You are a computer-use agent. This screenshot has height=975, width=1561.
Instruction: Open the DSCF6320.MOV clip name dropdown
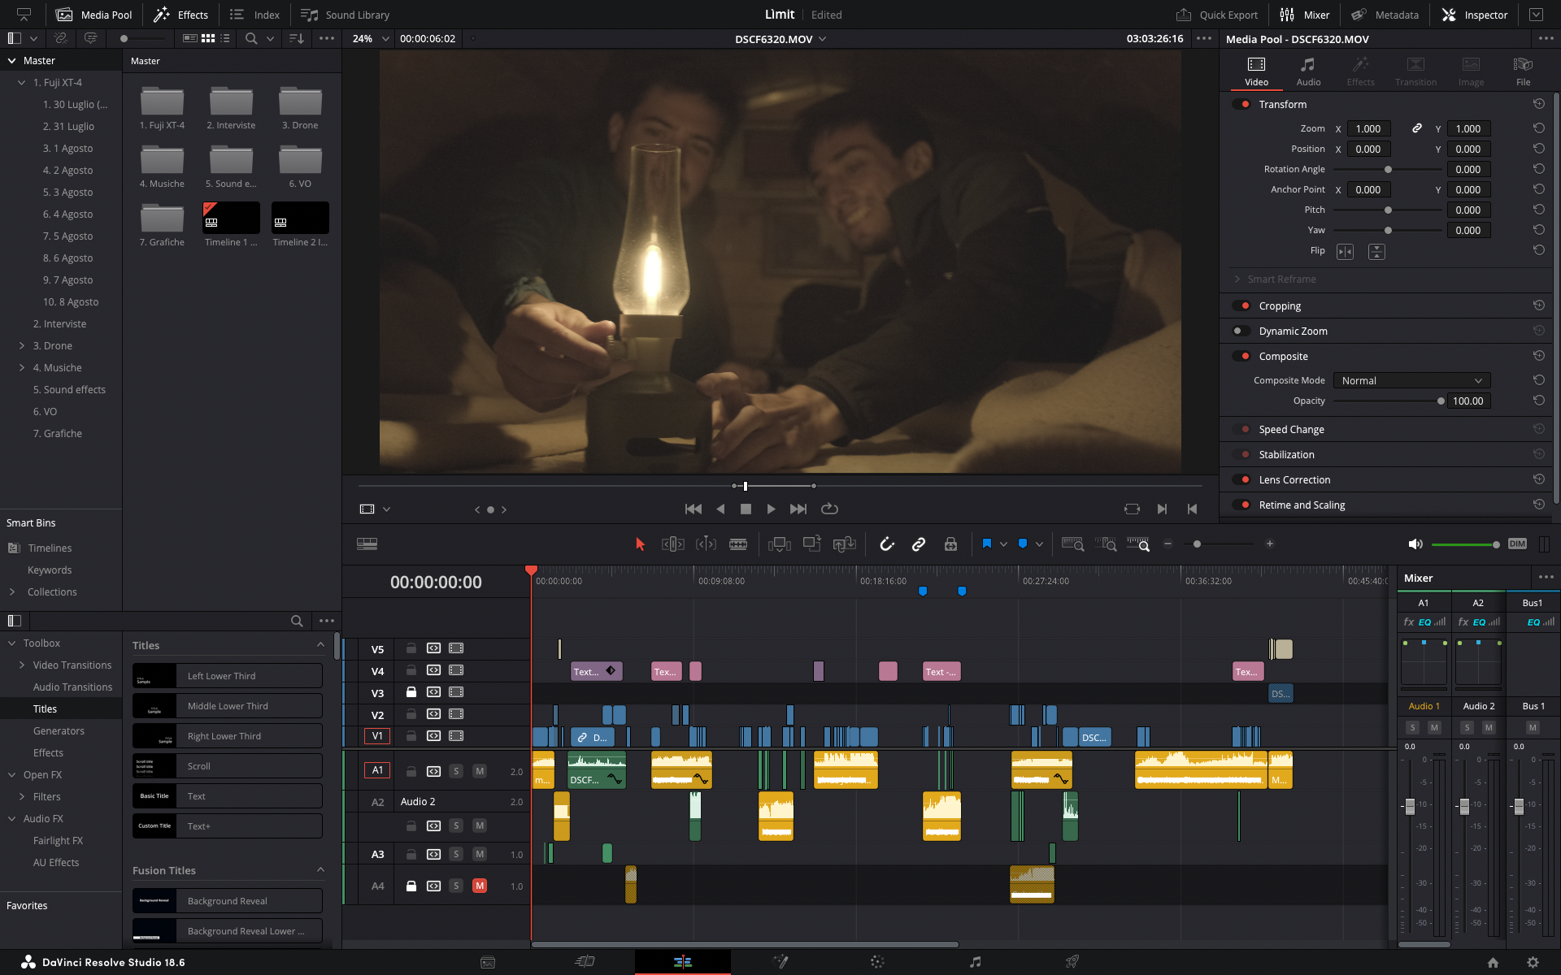click(823, 39)
